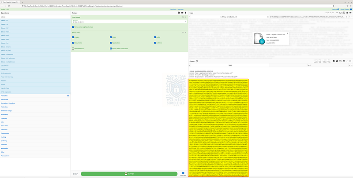Viewport: 353px width, 180px height.
Task: Select output Tab 1
Action: pos(230,65)
